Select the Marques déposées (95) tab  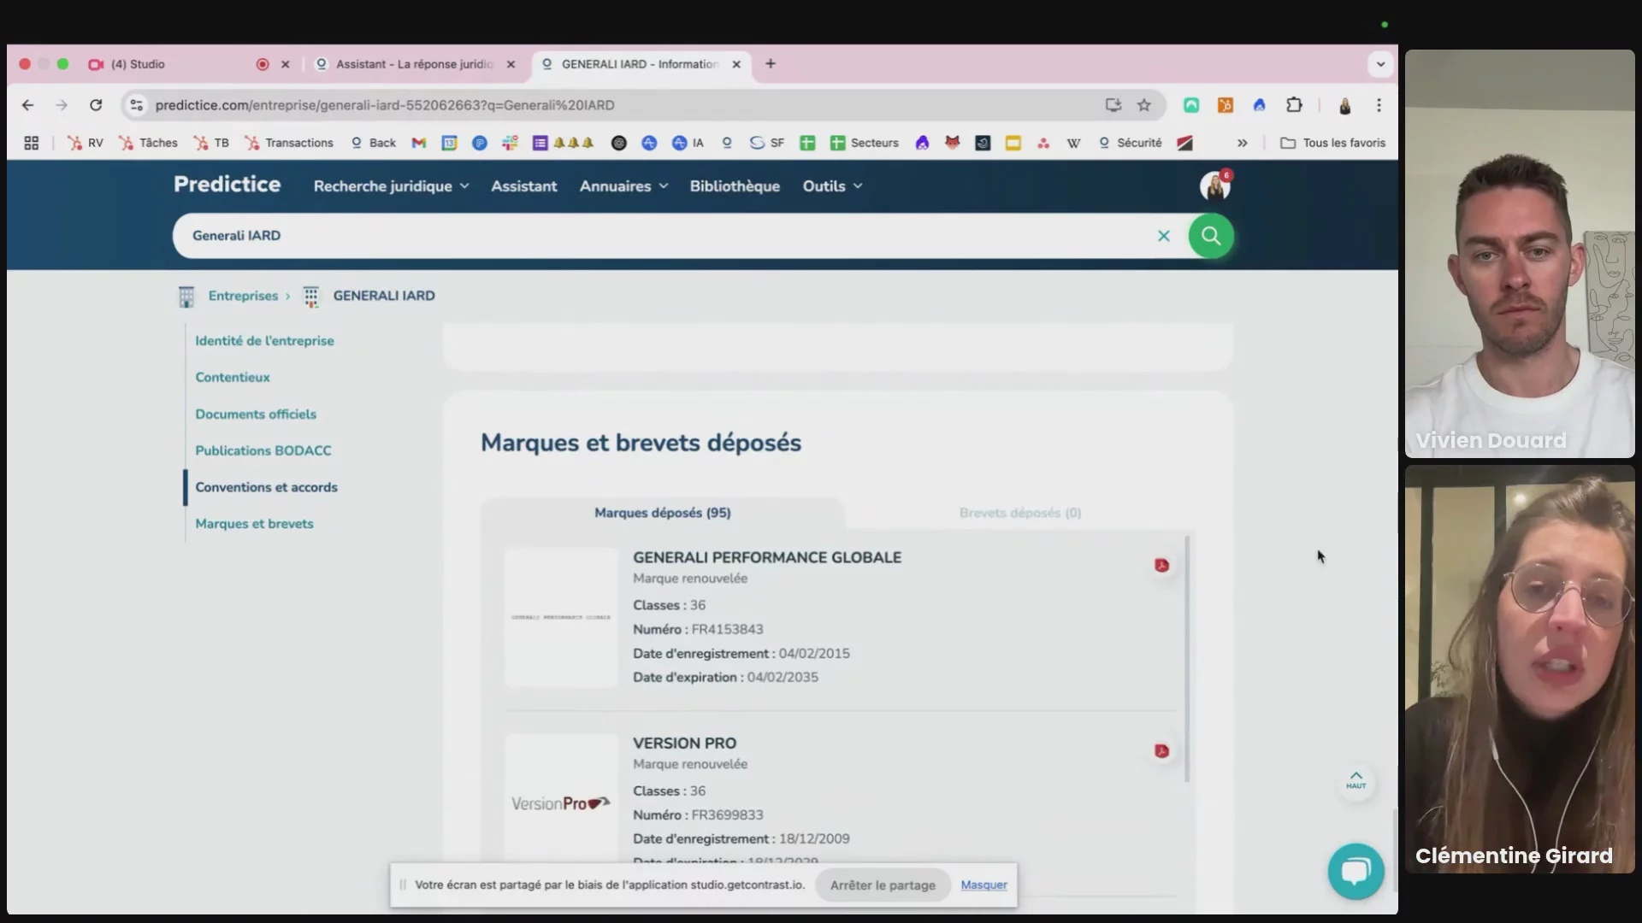point(663,513)
